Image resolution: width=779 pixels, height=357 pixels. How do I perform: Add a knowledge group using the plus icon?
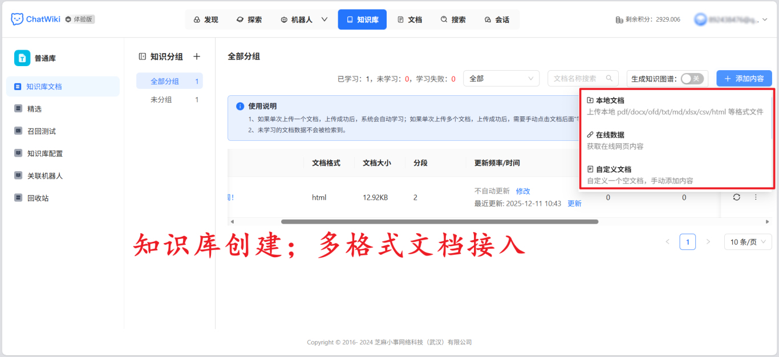[197, 56]
